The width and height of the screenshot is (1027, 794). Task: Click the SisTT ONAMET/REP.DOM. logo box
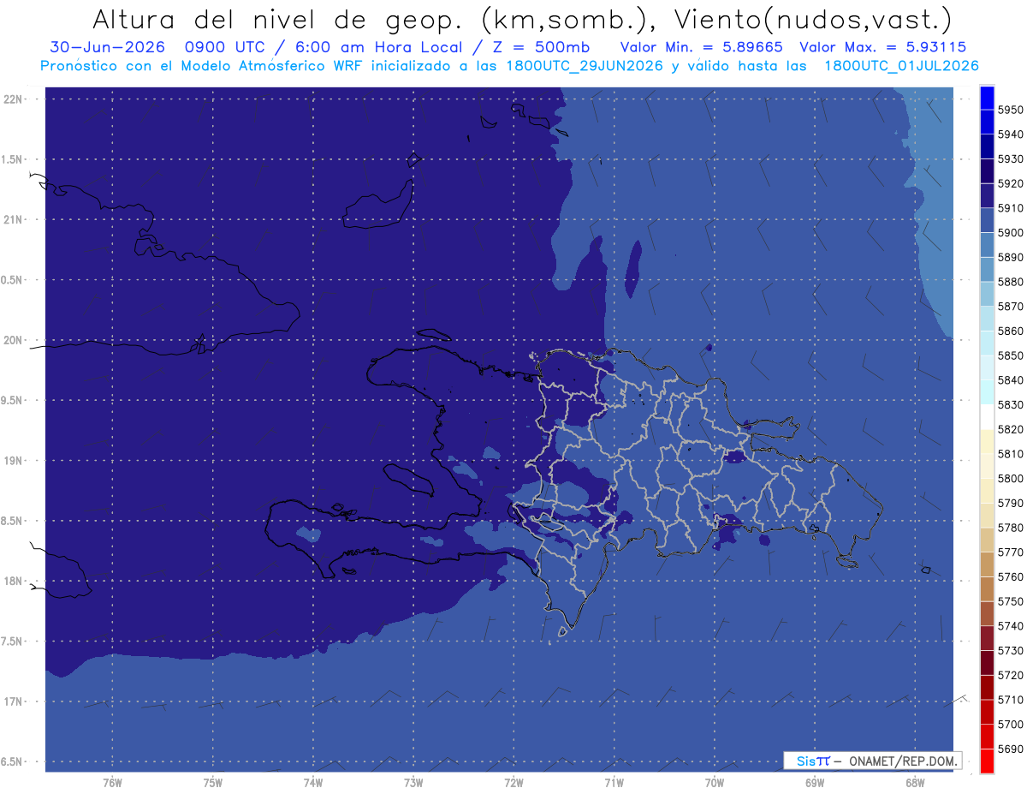[872, 761]
